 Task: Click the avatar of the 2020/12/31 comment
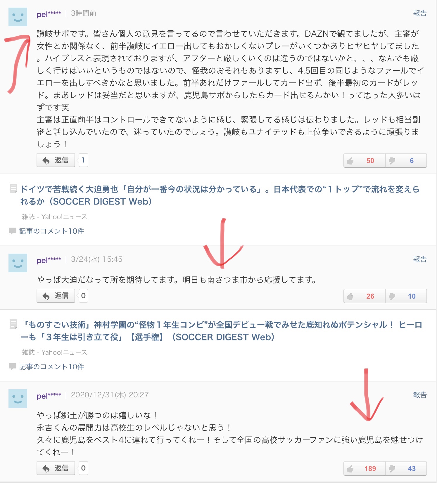(x=18, y=399)
